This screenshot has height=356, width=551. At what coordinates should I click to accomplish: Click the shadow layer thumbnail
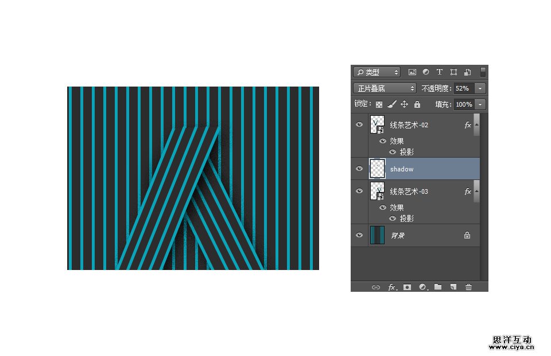pos(377,169)
